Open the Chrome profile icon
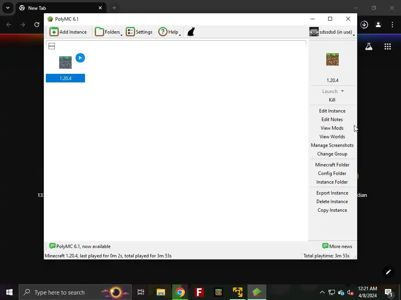 tap(378, 25)
